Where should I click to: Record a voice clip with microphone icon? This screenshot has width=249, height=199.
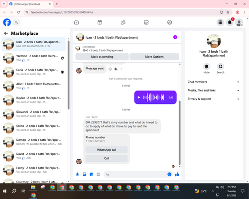click(77, 174)
